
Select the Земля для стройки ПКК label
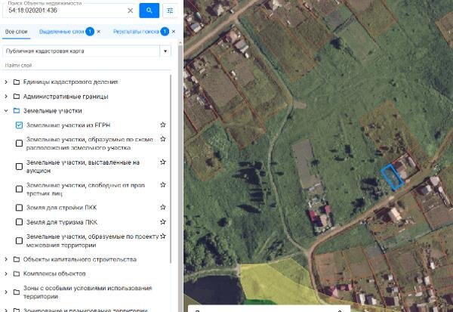click(62, 208)
